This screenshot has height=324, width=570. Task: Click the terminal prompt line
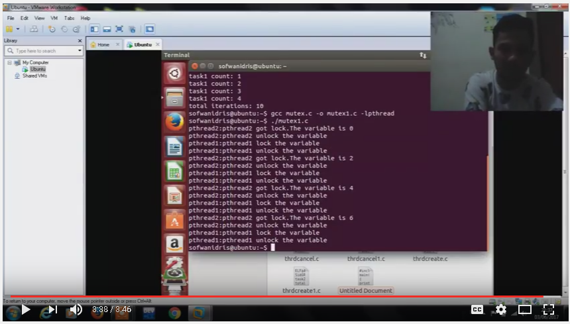(231, 247)
